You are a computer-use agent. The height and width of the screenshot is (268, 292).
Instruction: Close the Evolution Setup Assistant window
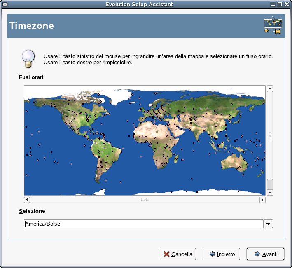[x=287, y=4]
